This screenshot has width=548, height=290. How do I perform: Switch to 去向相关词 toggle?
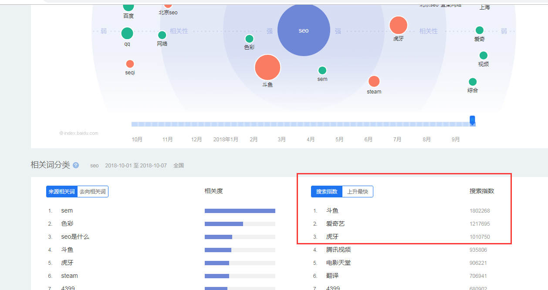92,192
